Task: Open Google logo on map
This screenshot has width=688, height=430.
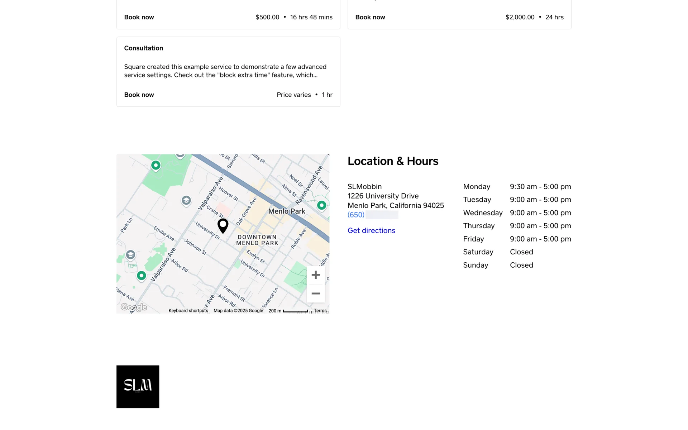Action: point(134,307)
